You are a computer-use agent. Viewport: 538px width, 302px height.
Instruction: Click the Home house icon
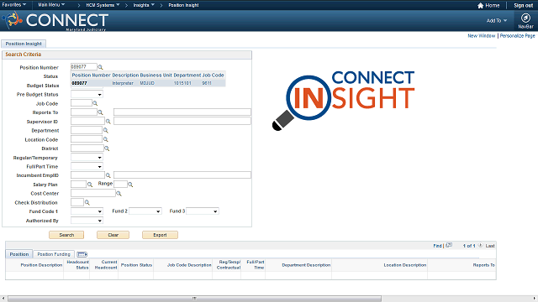click(480, 6)
